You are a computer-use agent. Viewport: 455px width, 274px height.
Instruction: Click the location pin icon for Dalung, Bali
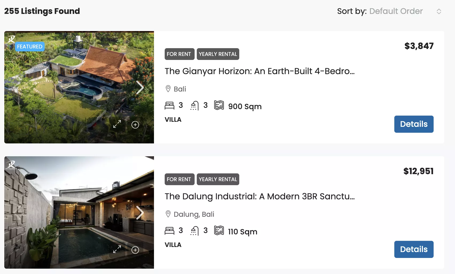[x=168, y=214]
